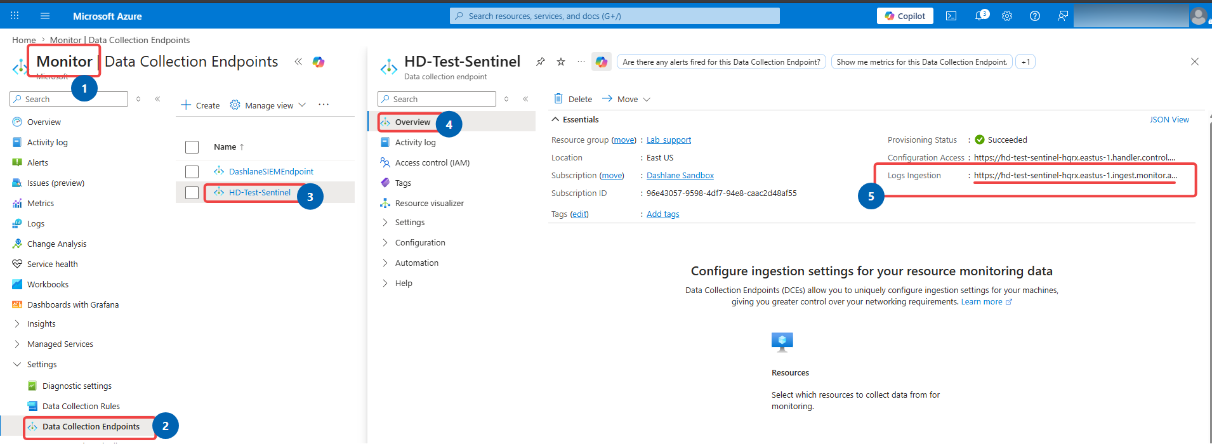Image resolution: width=1212 pixels, height=444 pixels.
Task: Open Data Collection Rules
Action: [81, 406]
